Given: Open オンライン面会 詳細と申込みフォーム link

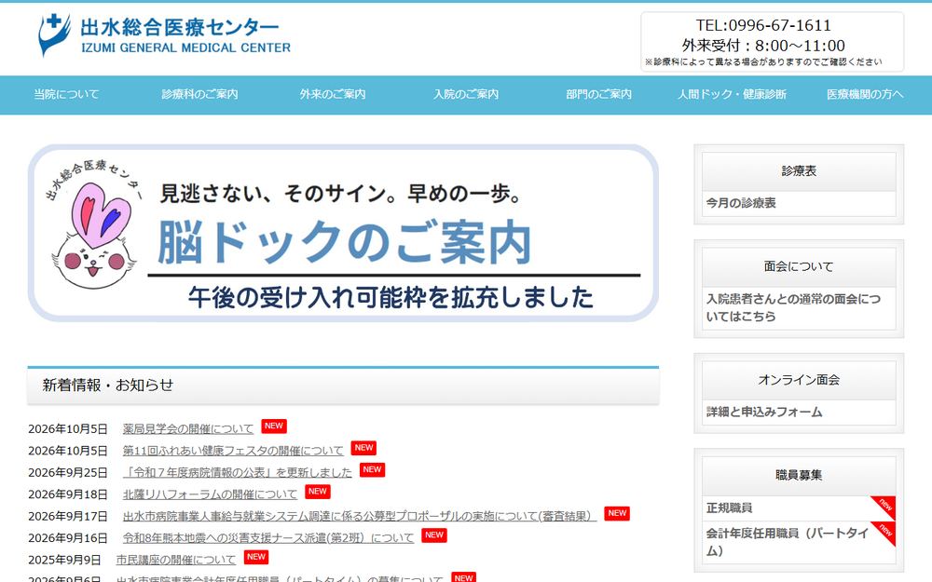Looking at the screenshot, I should 764,413.
